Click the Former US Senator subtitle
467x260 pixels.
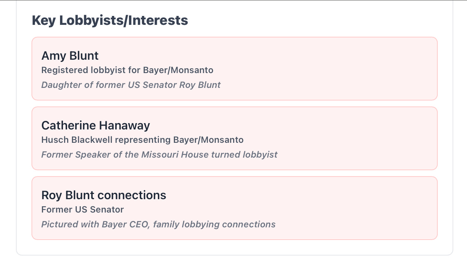(83, 210)
